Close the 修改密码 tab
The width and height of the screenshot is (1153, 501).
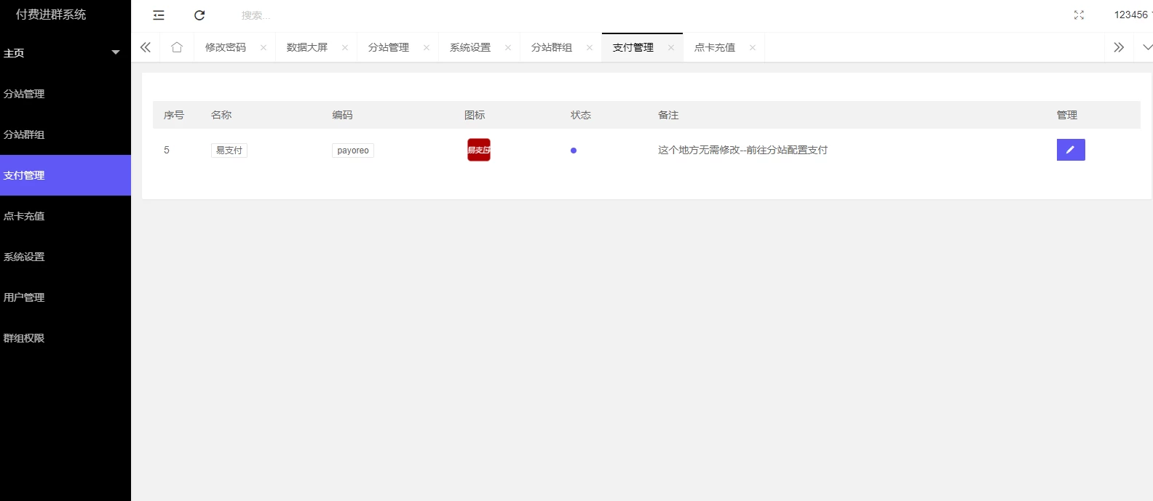click(264, 48)
